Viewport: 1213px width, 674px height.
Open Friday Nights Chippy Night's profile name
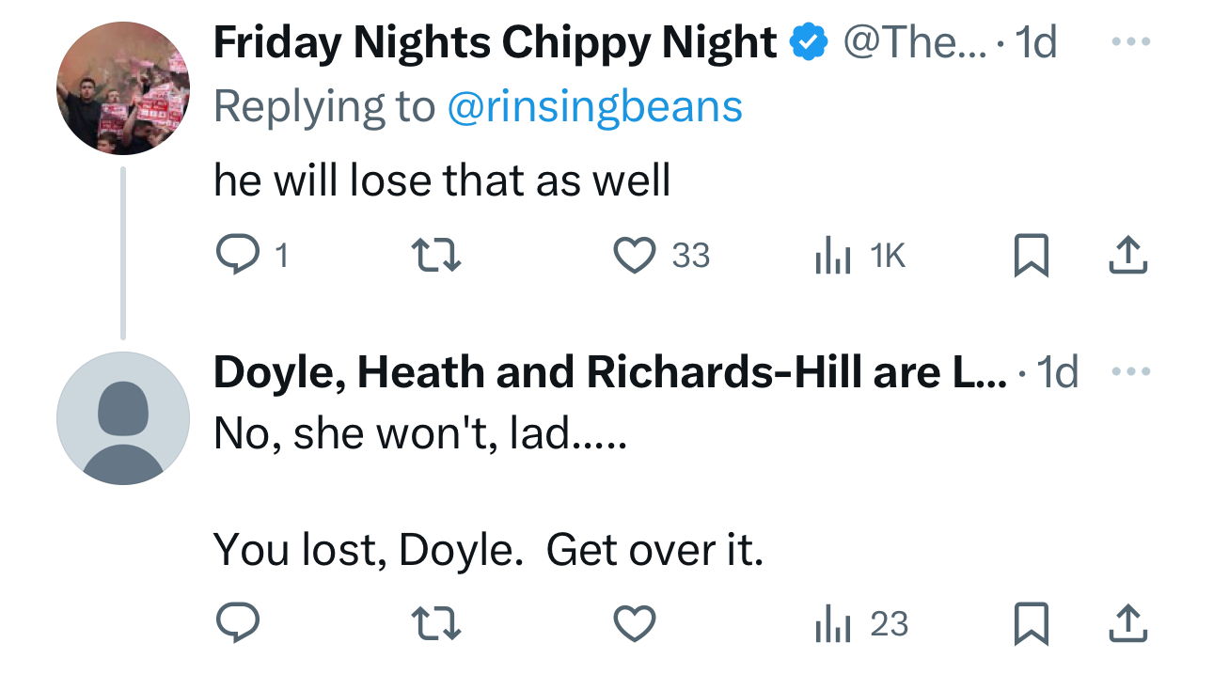[496, 42]
